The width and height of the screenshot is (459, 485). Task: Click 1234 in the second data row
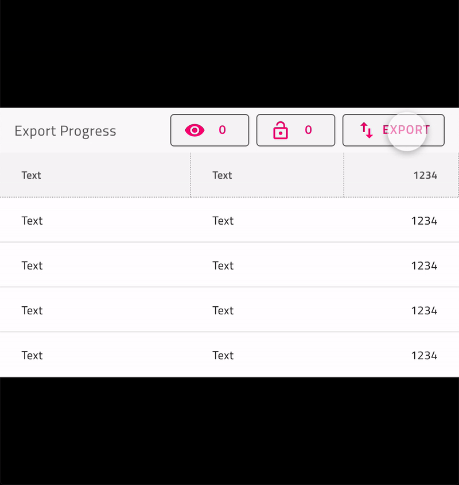(424, 265)
